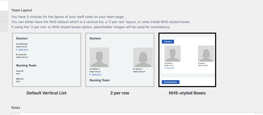Click the blue Doctors label in NHS-styled preview

(x=168, y=42)
